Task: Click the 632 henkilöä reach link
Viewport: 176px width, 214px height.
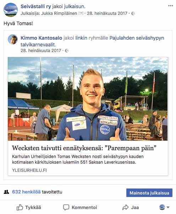Action: 26,192
